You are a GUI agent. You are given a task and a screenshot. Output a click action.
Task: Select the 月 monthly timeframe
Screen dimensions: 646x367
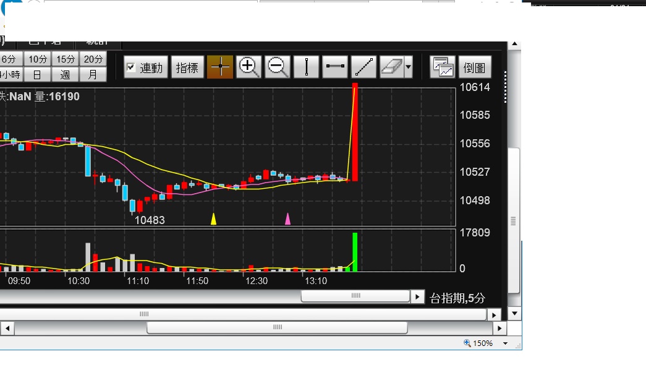(x=93, y=75)
